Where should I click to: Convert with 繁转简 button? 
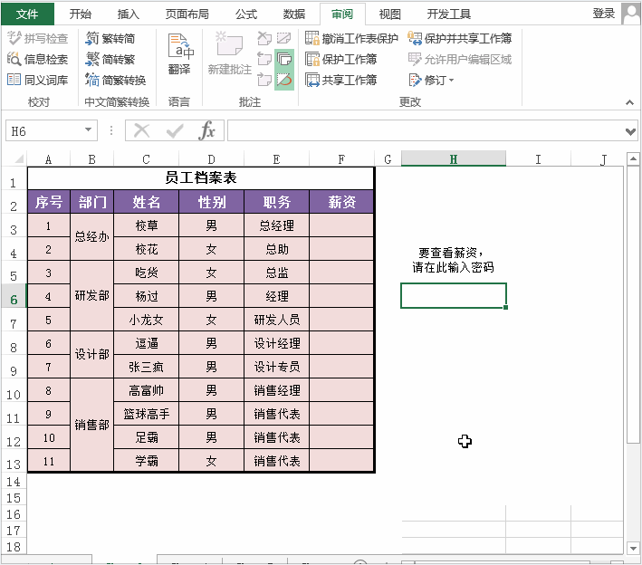pyautogui.click(x=110, y=39)
